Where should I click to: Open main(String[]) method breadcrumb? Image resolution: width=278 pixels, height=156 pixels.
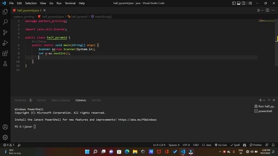[x=102, y=16]
